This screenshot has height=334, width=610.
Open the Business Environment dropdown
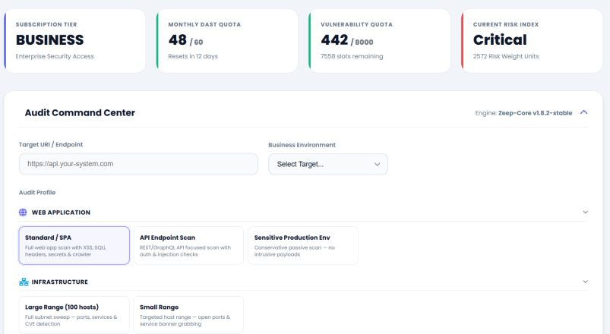pos(328,164)
